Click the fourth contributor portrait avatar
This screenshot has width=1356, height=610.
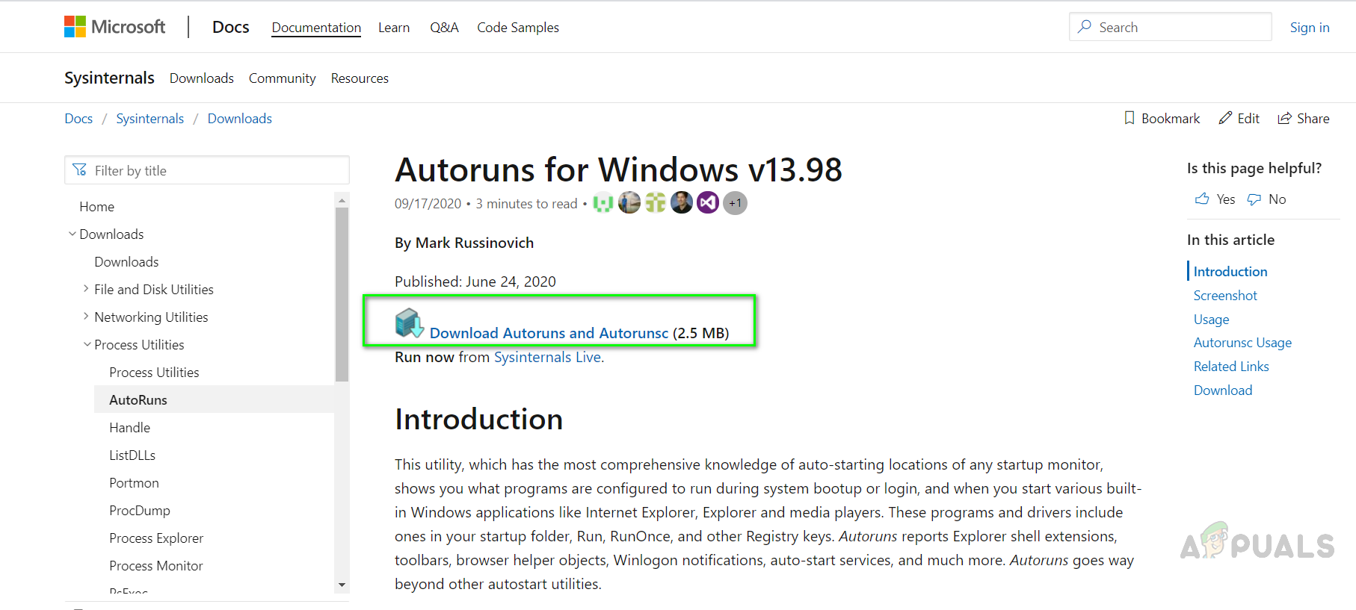coord(682,203)
